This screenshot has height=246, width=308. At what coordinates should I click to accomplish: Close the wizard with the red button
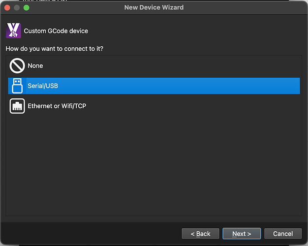(x=8, y=8)
